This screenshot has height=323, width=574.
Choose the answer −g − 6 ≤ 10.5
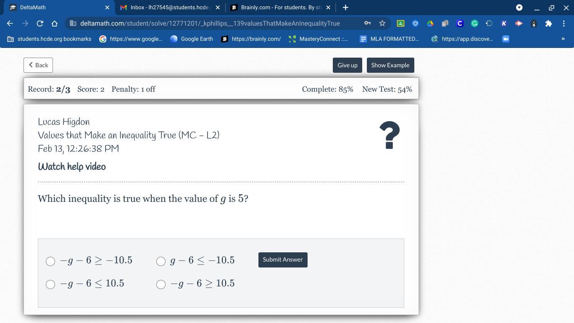[50, 285]
